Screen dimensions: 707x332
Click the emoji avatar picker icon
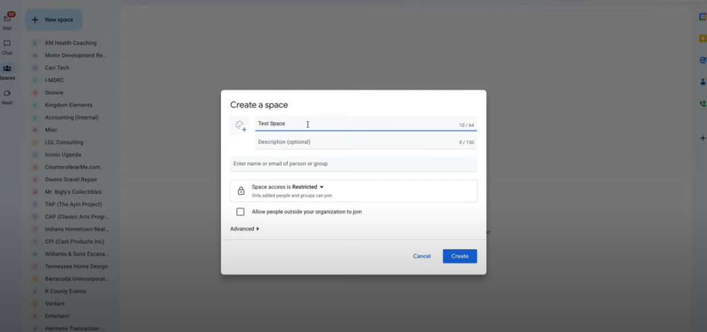point(240,126)
